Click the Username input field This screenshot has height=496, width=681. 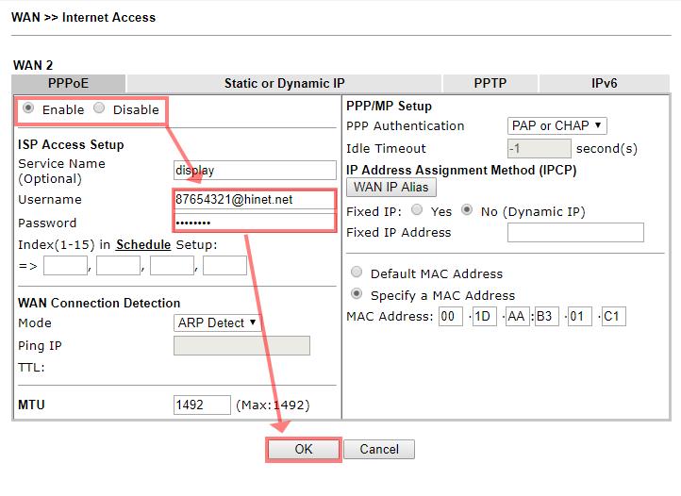tap(255, 200)
